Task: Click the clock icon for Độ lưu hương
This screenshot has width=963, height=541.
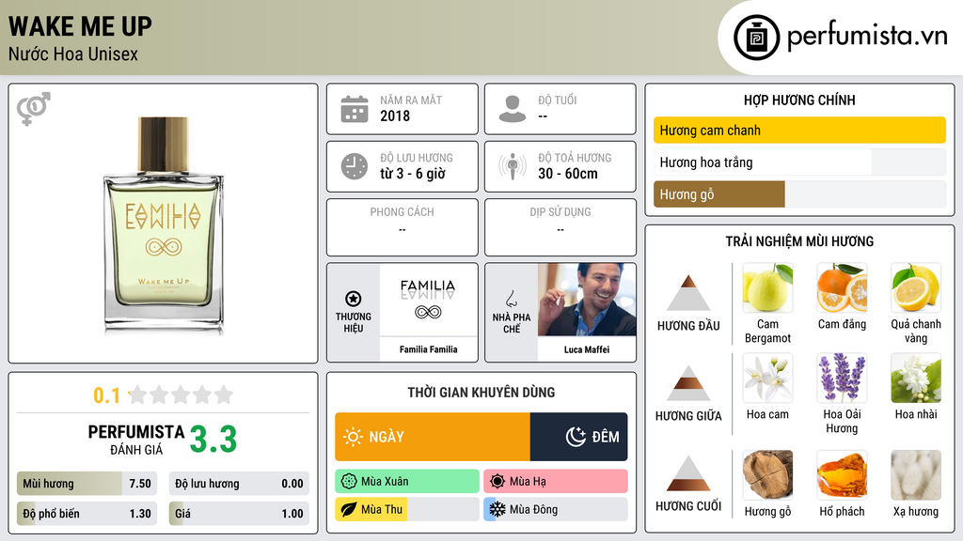Action: pyautogui.click(x=355, y=166)
